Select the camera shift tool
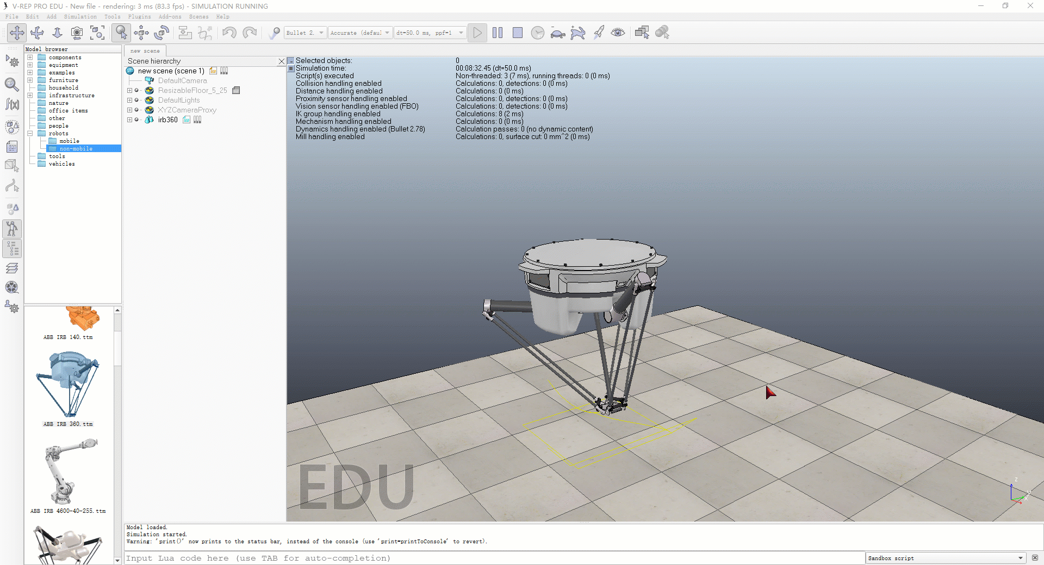 [x=57, y=33]
